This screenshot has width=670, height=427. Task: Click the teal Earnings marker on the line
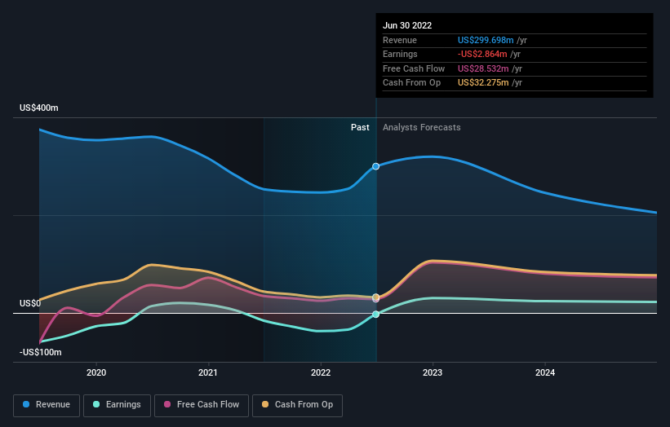pos(375,314)
